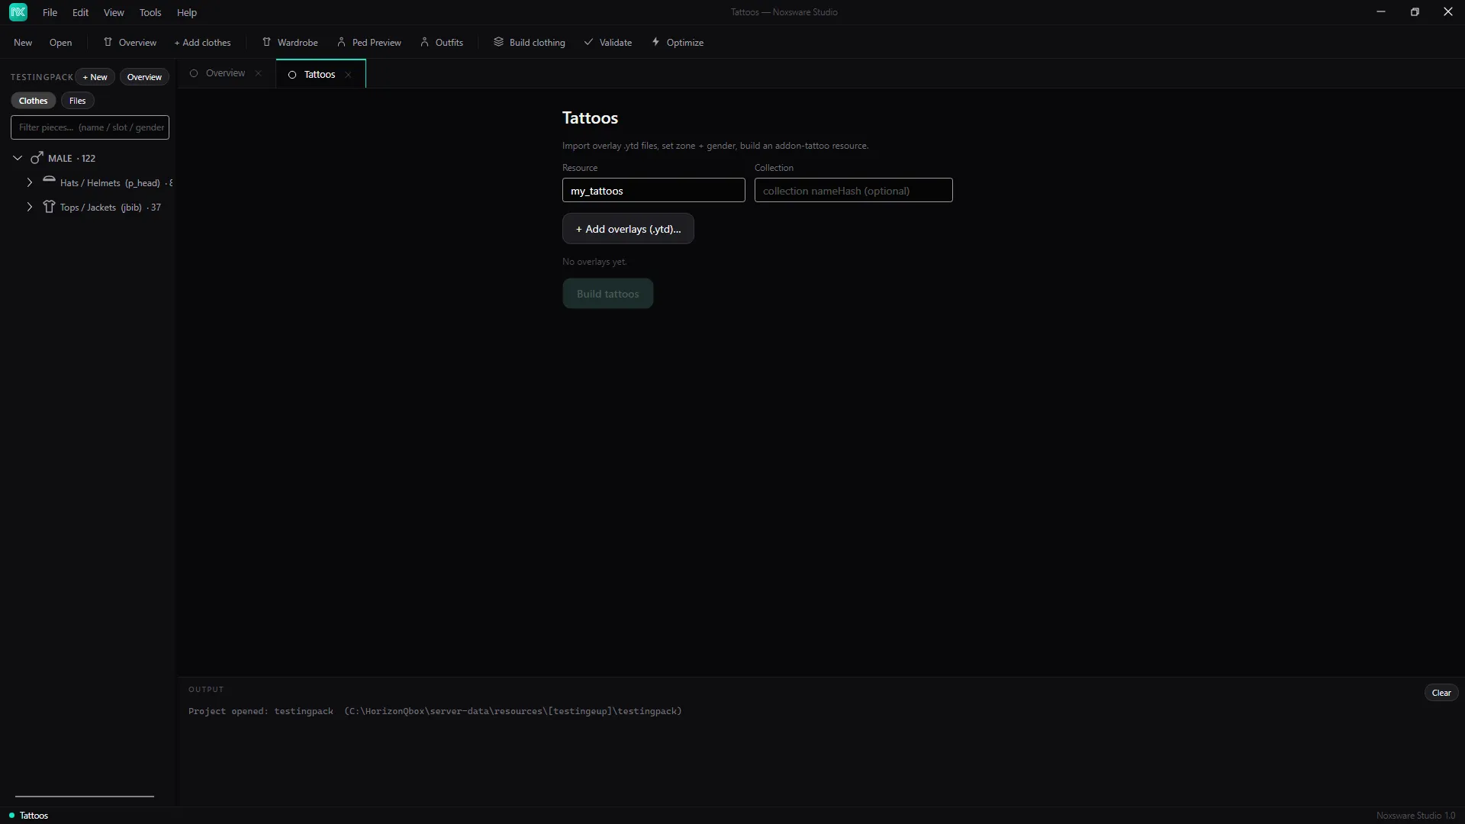Open the File menu
Viewport: 1465px width, 824px height.
50,12
